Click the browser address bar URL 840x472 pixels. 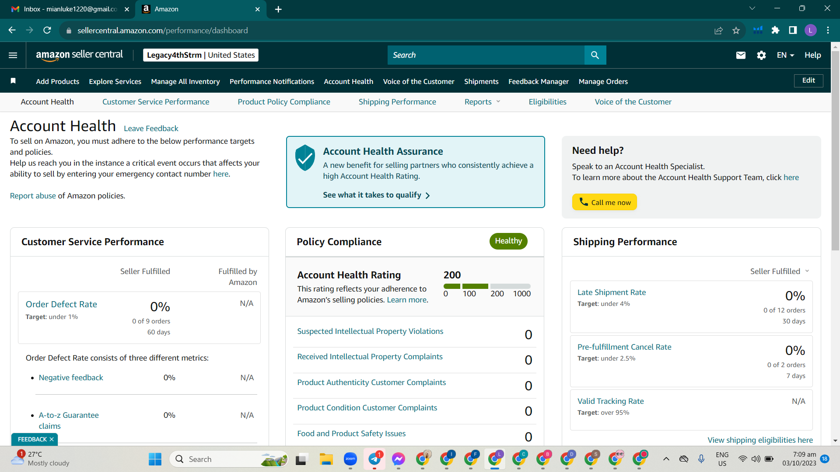click(x=162, y=31)
